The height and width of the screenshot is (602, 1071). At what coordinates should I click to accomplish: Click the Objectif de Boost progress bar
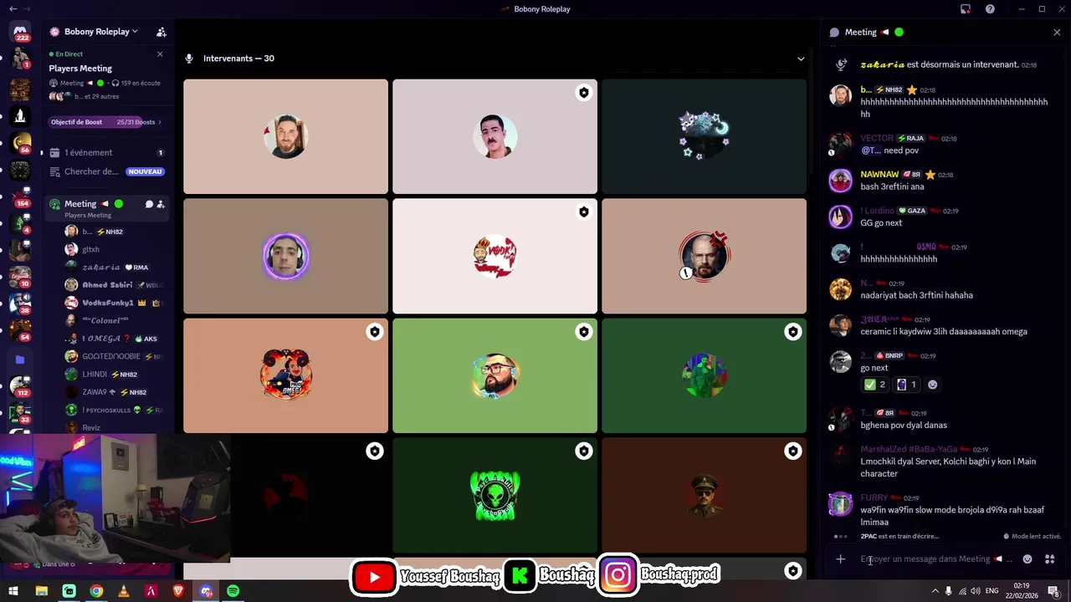[x=107, y=122]
